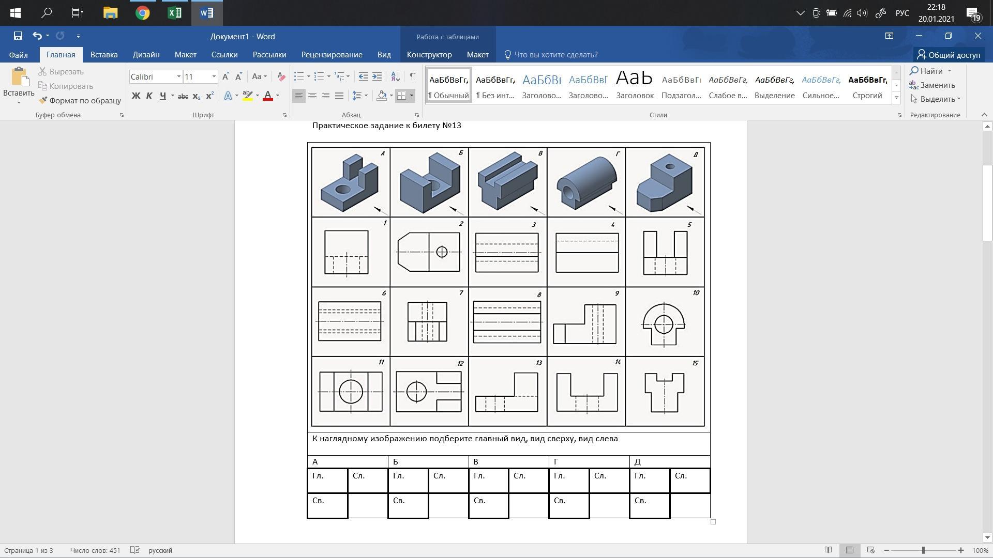Click the 'Что вы хотите сделать?' search field
The width and height of the screenshot is (993, 558).
[555, 55]
